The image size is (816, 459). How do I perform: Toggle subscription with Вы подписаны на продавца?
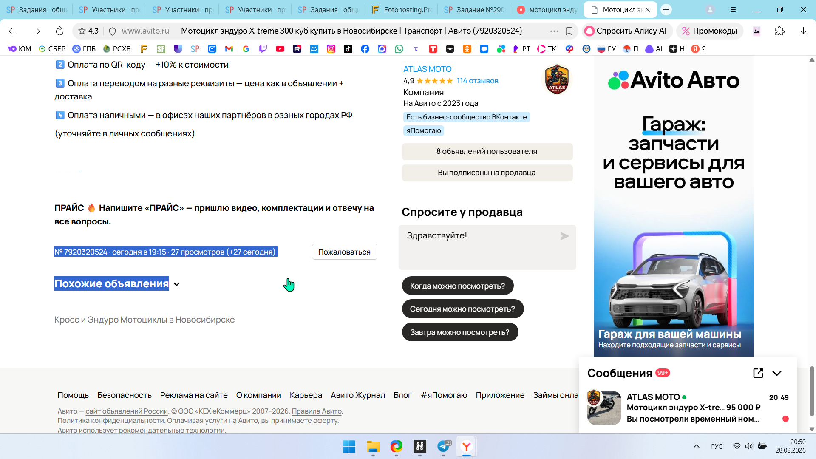coord(487,173)
